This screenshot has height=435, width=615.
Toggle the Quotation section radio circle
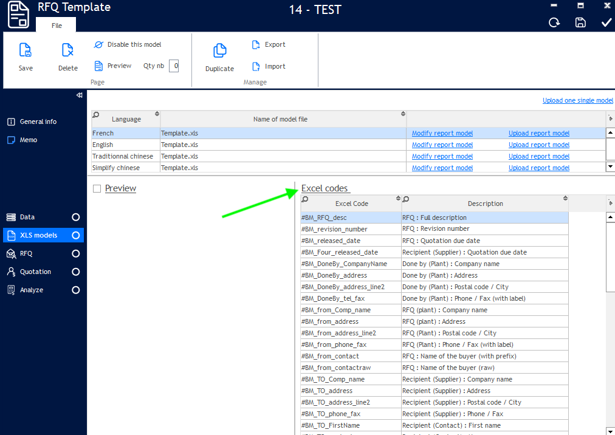point(76,272)
